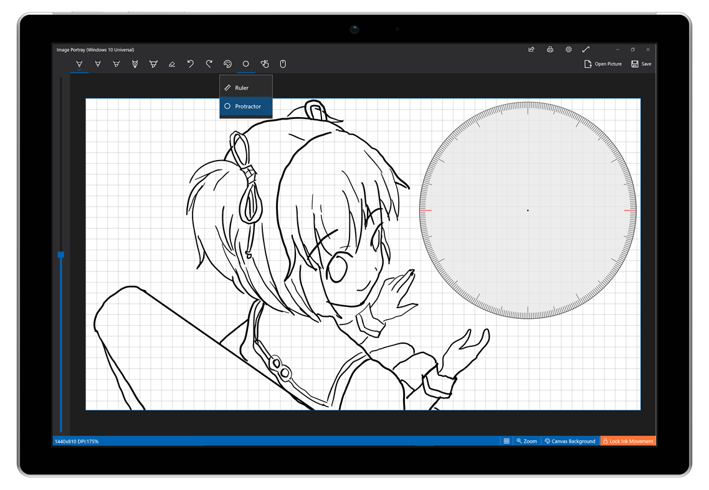
Task: Click the share icon in the title bar
Action: coord(531,49)
